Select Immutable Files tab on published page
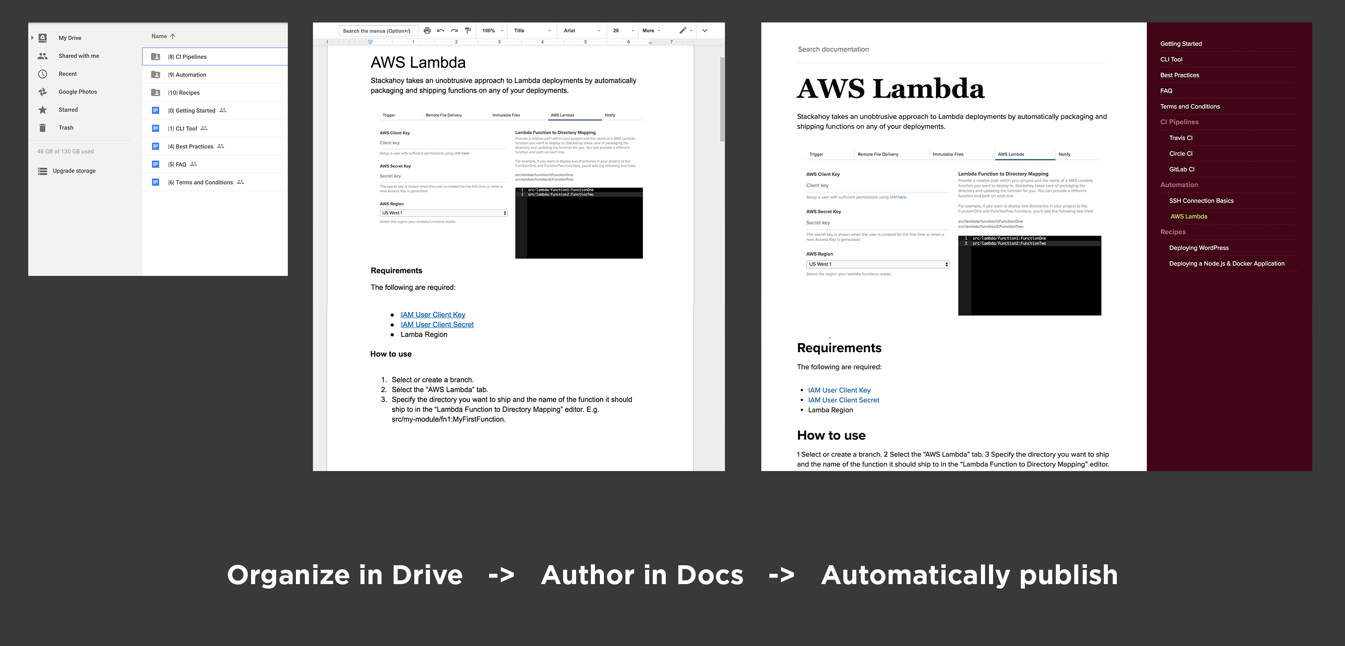This screenshot has height=646, width=1345. (x=948, y=154)
